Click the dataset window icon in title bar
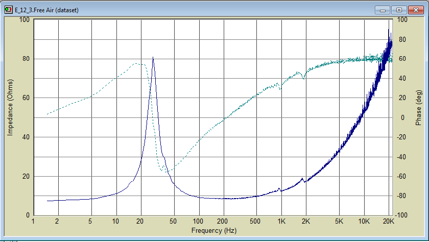429x242 pixels. point(9,10)
